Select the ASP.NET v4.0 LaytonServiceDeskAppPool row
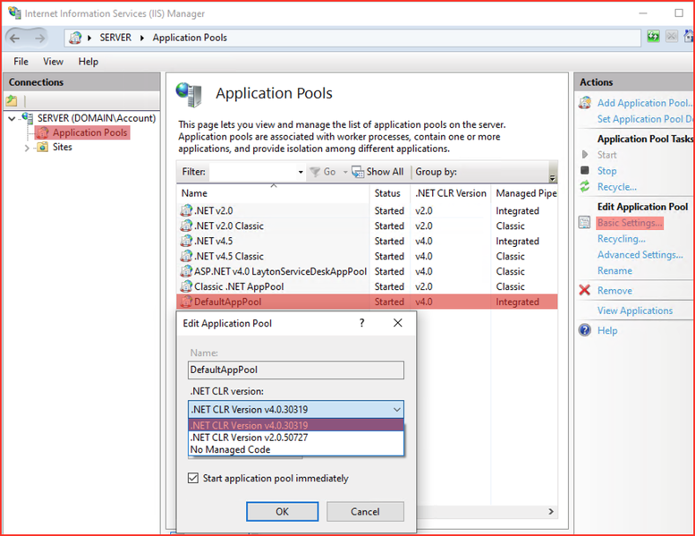Image resolution: width=695 pixels, height=536 pixels. pyautogui.click(x=367, y=271)
